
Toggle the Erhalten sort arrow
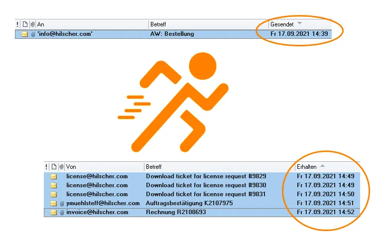pyautogui.click(x=322, y=166)
